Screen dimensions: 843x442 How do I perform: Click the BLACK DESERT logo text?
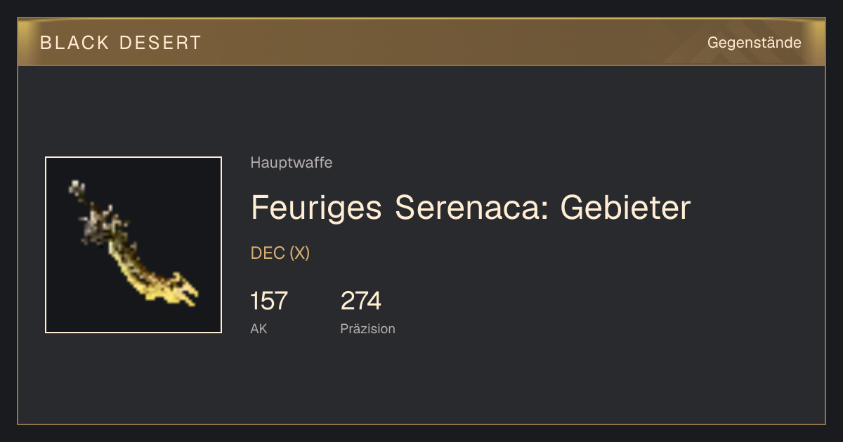121,43
